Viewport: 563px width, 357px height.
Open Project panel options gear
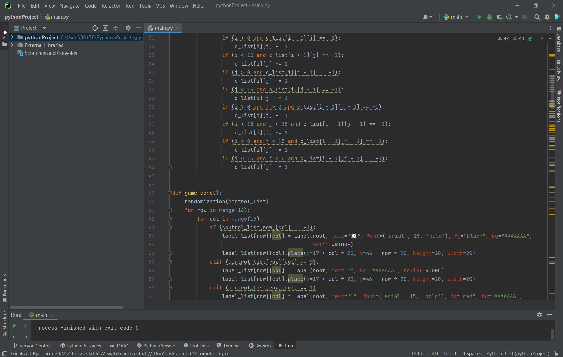(128, 28)
